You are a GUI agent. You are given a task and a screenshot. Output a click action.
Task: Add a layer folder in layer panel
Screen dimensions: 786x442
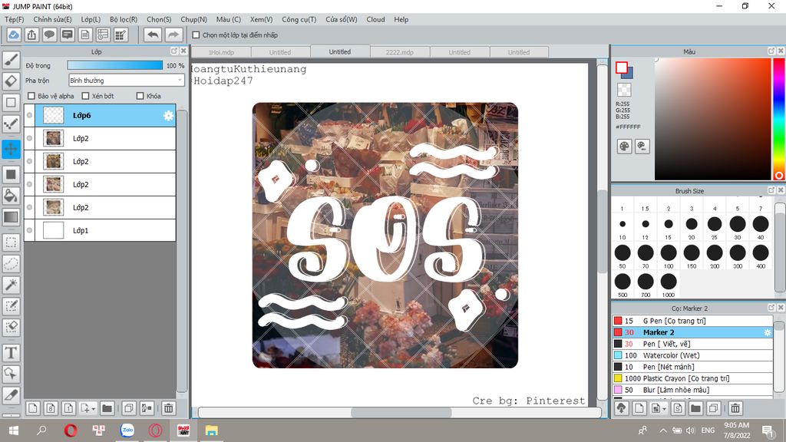point(107,408)
